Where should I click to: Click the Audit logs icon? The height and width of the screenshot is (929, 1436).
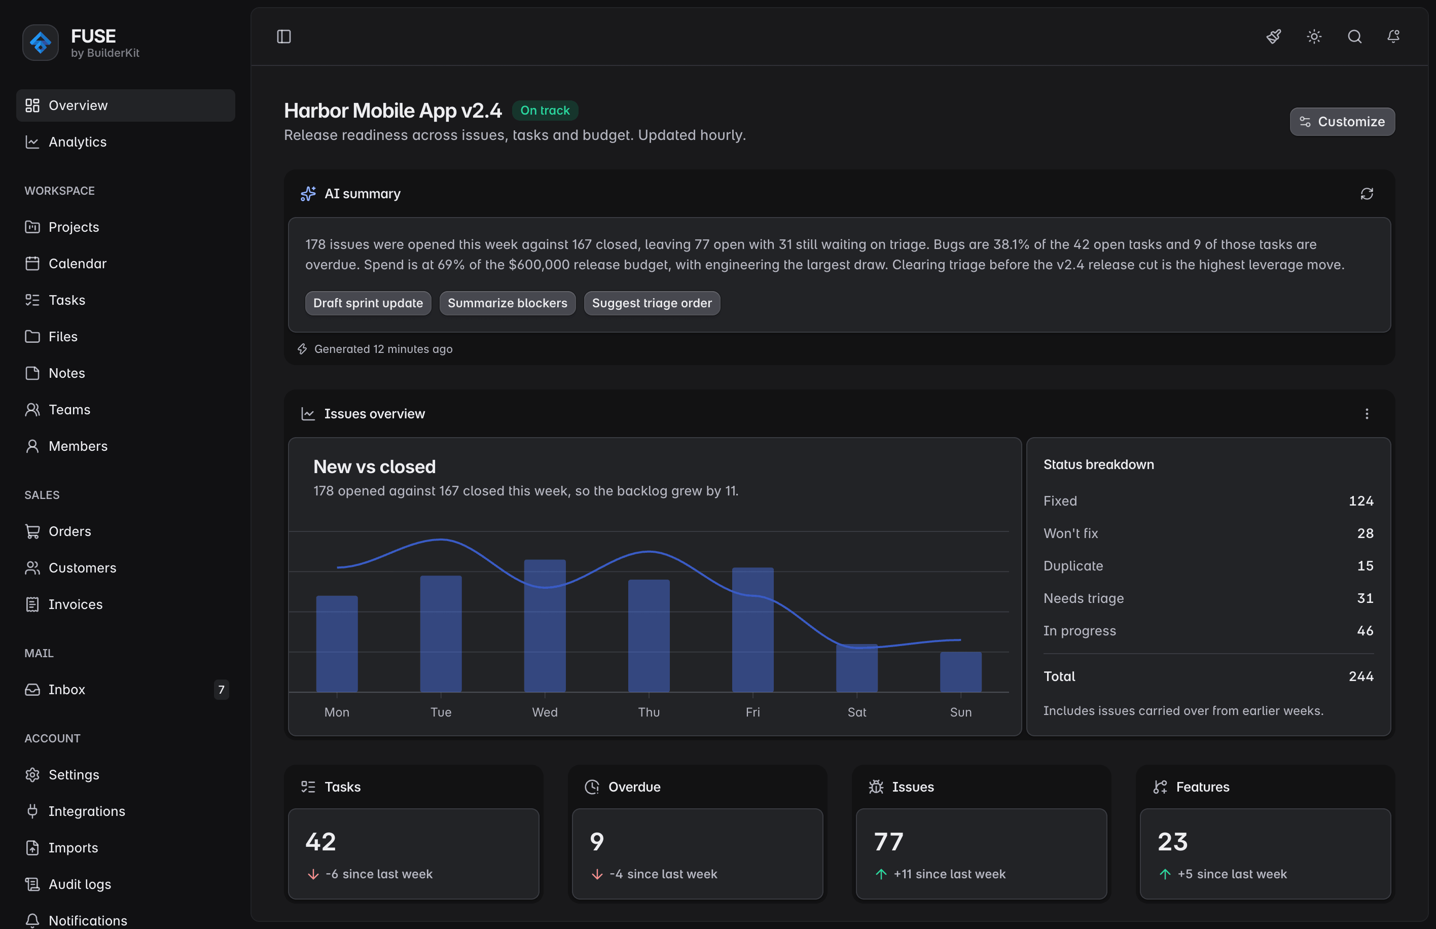pos(32,884)
